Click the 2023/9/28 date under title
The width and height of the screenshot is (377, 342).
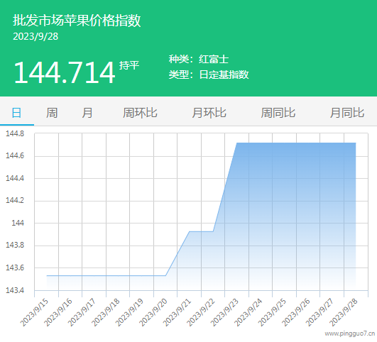tap(35, 36)
